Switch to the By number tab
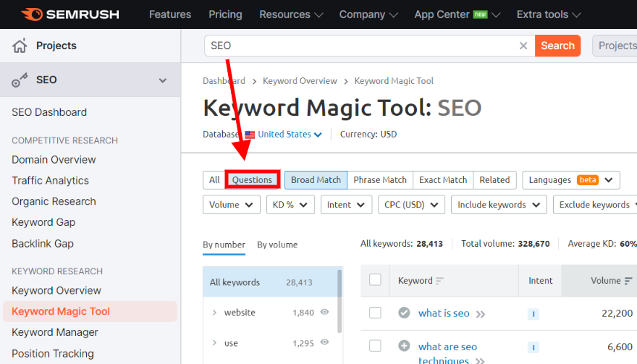The image size is (637, 364). (224, 245)
